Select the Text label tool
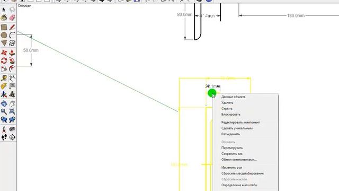 click(12, 86)
